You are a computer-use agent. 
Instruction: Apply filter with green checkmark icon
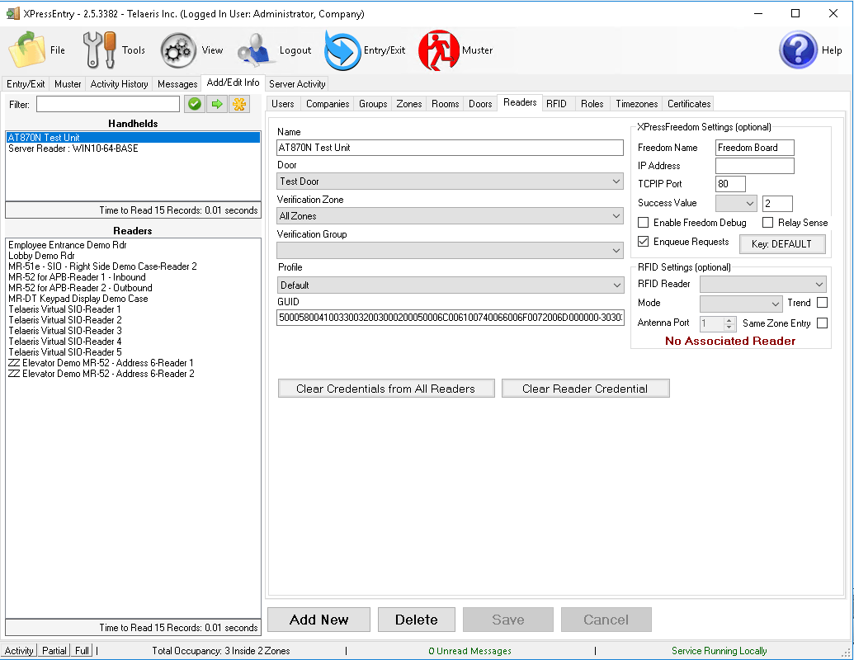[194, 104]
